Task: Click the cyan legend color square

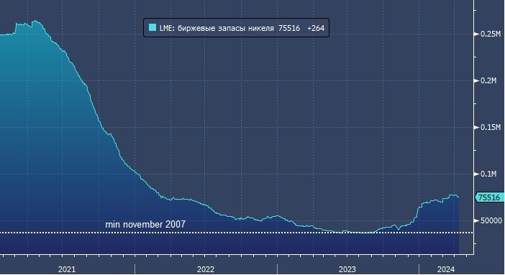Action: 153,28
